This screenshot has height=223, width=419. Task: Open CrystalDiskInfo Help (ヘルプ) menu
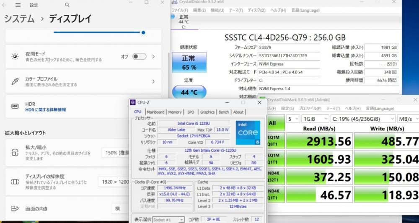coord(278,10)
